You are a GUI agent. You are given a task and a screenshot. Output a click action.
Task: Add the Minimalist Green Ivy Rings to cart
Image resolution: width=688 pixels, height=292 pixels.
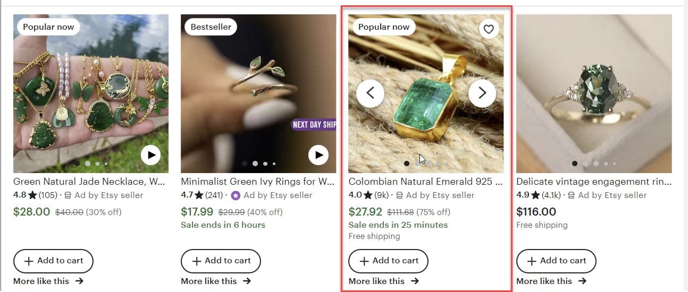(221, 261)
